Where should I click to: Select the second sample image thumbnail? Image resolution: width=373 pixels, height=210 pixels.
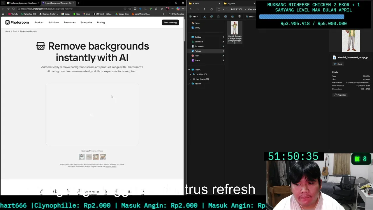[89, 157]
